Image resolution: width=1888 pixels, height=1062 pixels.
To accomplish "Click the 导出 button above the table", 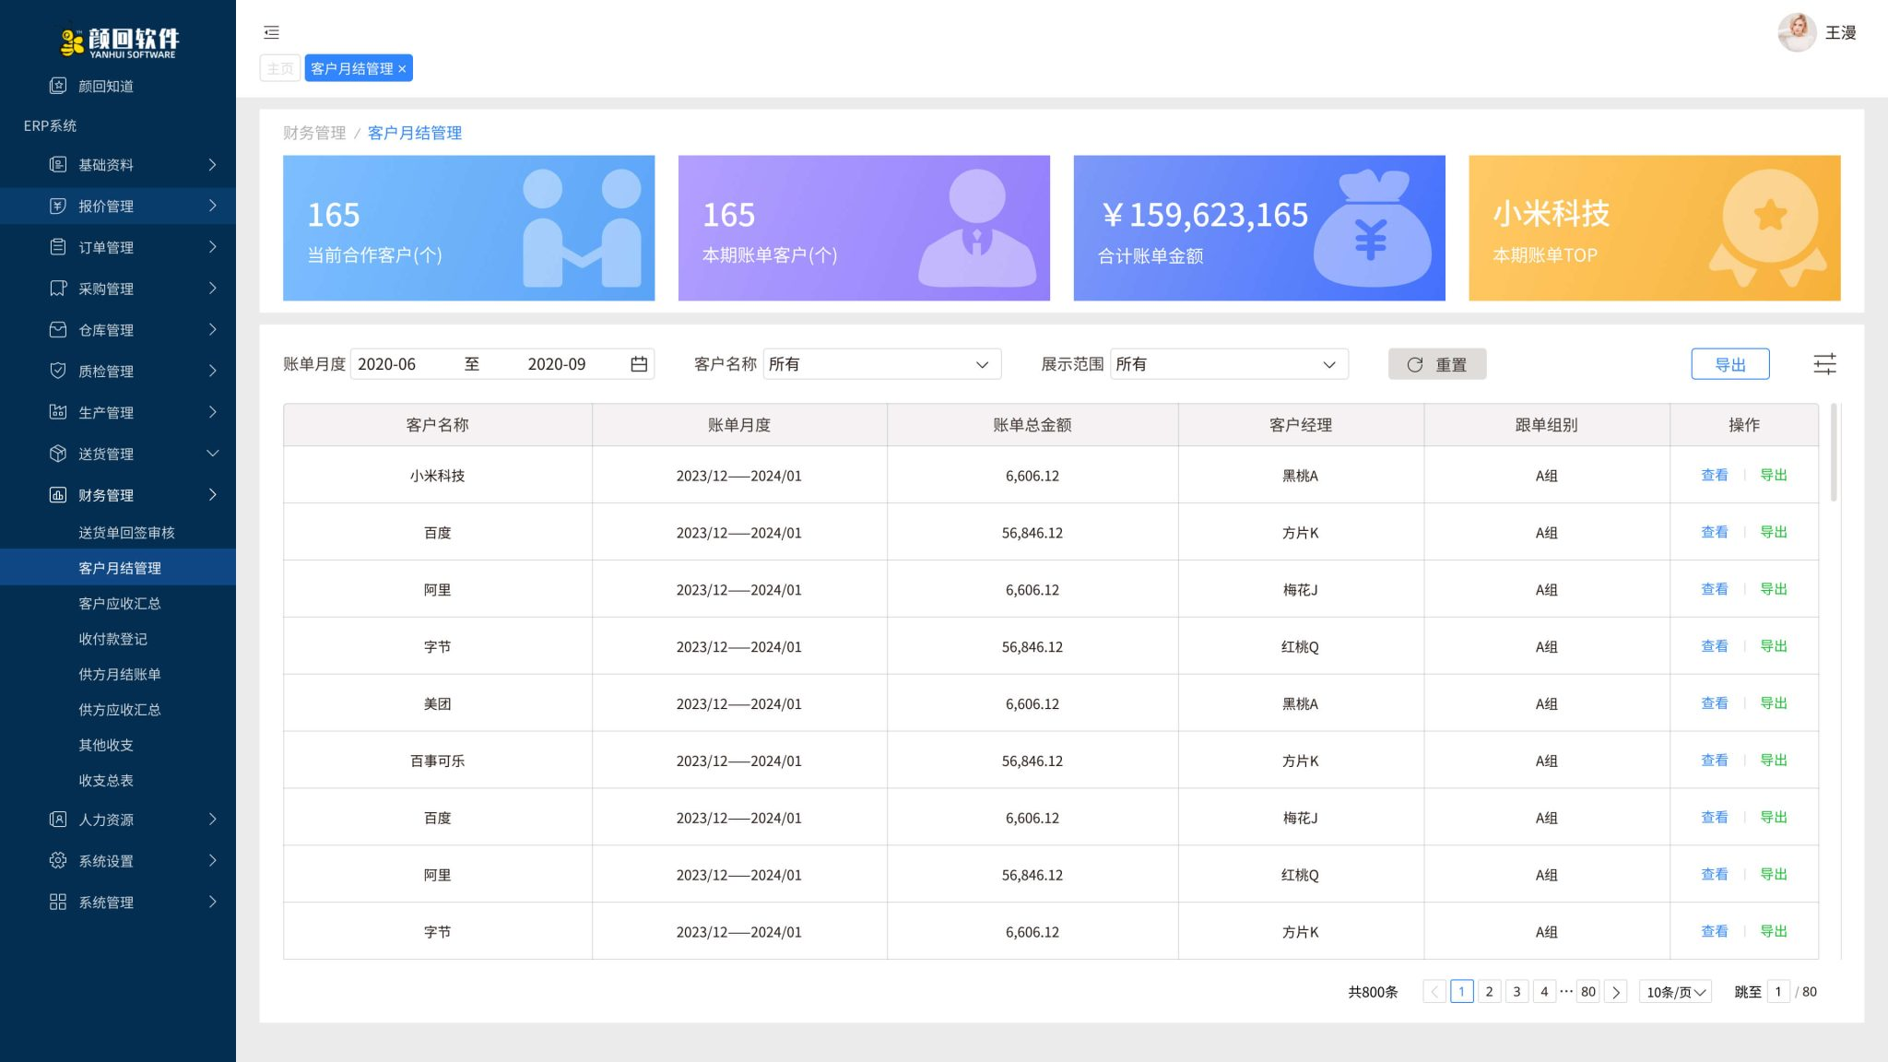I will click(x=1730, y=364).
